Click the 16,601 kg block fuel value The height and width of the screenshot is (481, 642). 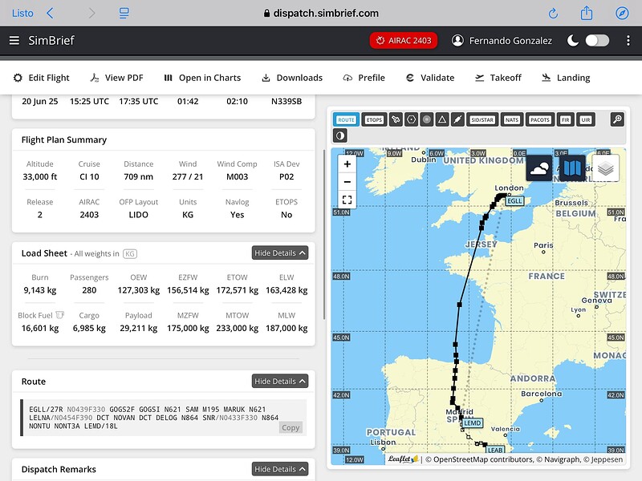[40, 328]
